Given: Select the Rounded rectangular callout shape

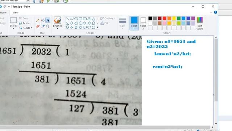Looking at the screenshot, I should [85, 27].
